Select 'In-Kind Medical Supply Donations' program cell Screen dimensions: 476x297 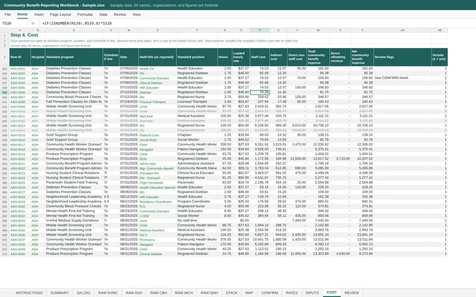74,220
